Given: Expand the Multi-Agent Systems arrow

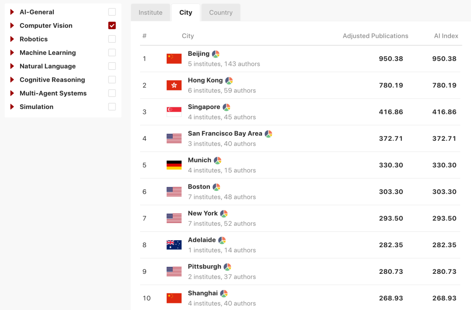Looking at the screenshot, I should pyautogui.click(x=12, y=93).
